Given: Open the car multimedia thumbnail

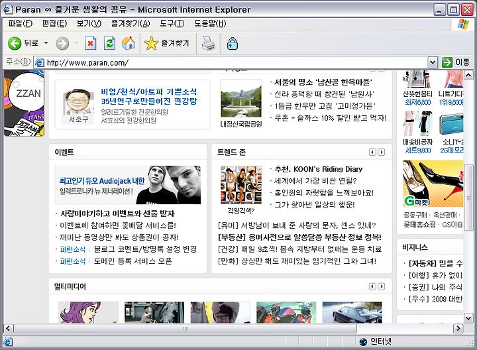Looking at the screenshot, I should (x=352, y=312).
